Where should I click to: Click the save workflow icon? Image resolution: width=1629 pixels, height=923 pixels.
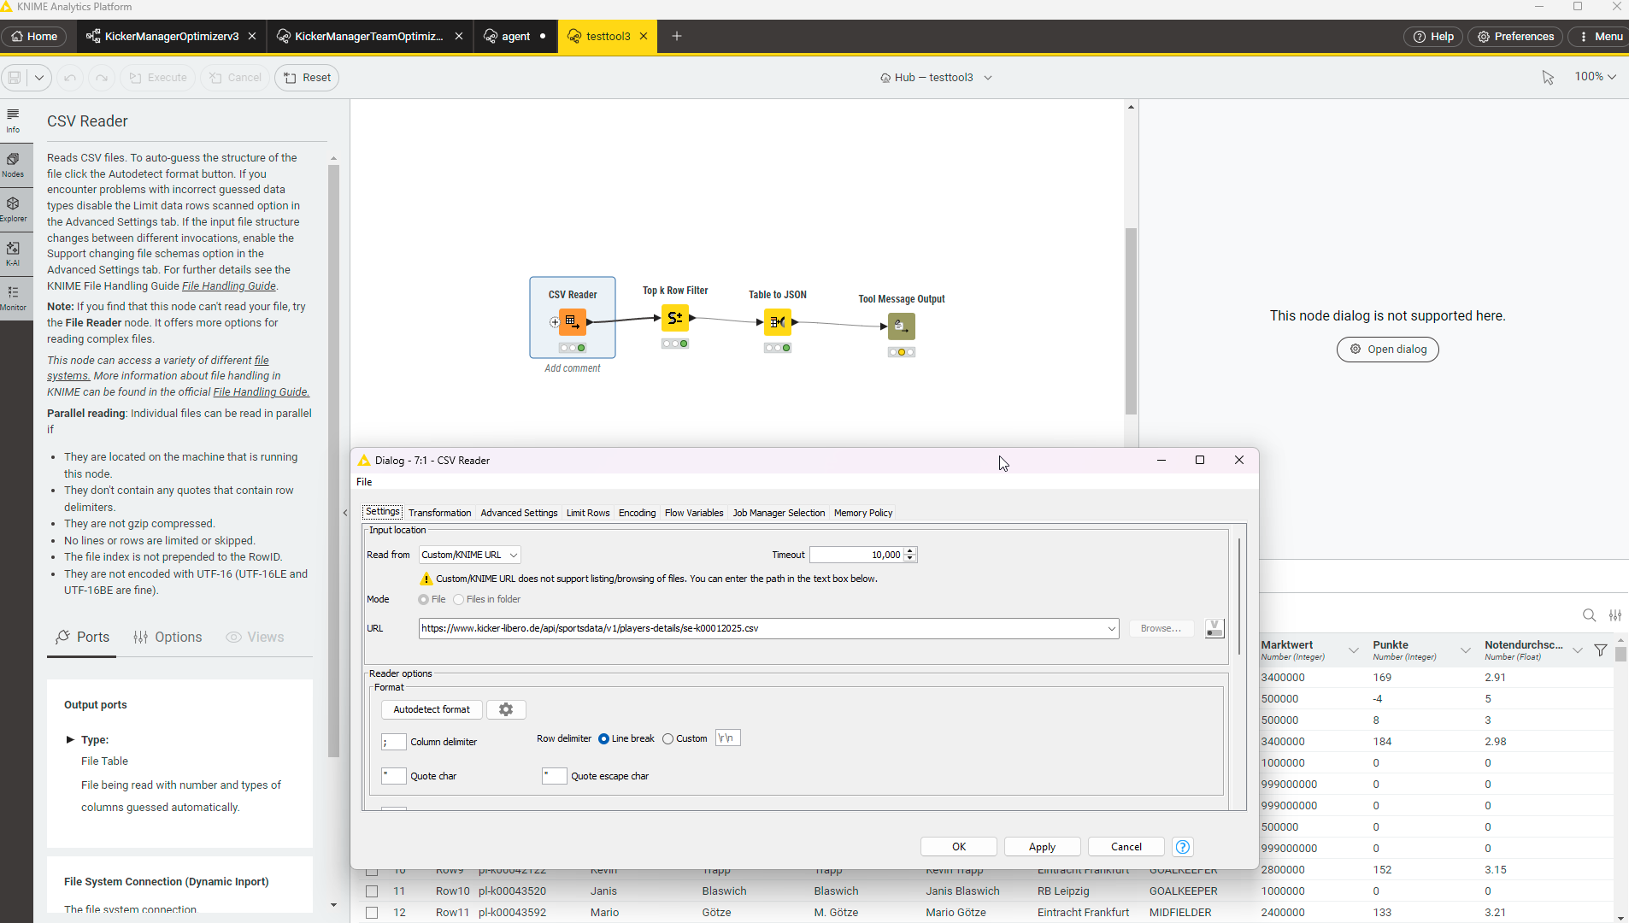(15, 78)
